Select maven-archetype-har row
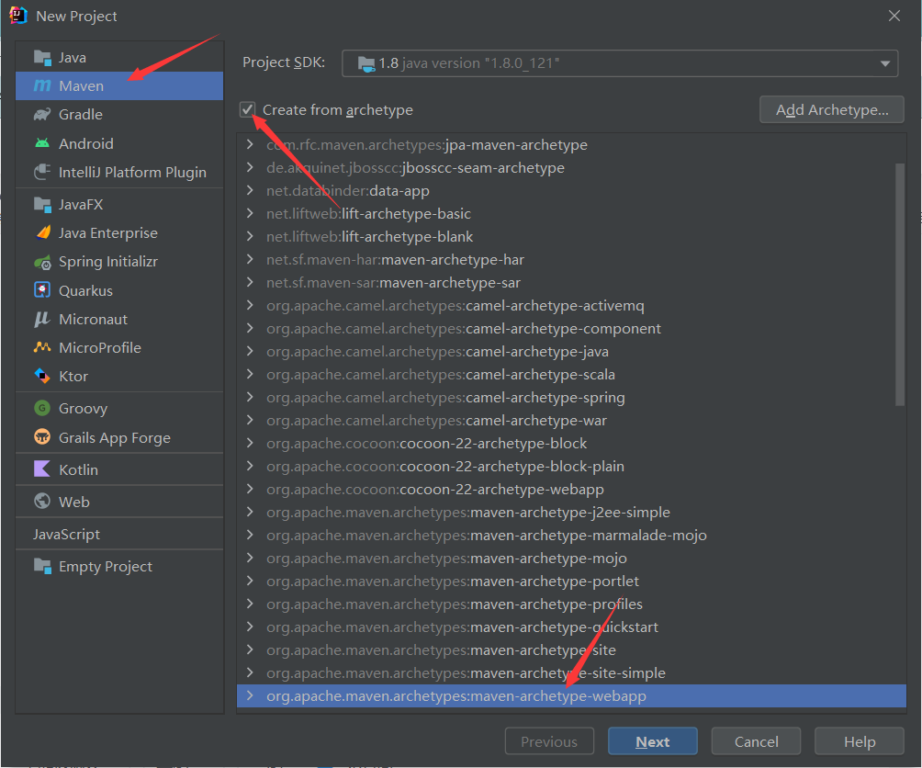Image resolution: width=922 pixels, height=768 pixels. [571, 259]
